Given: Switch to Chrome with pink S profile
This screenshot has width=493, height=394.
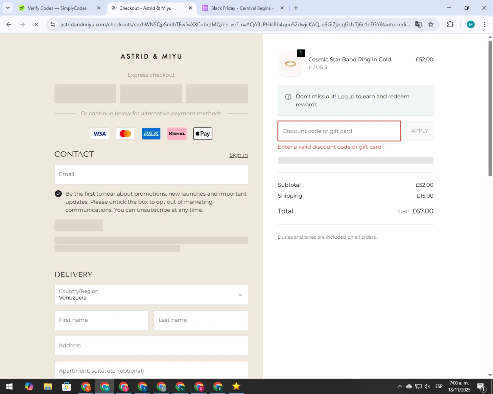Looking at the screenshot, I should coord(124,386).
